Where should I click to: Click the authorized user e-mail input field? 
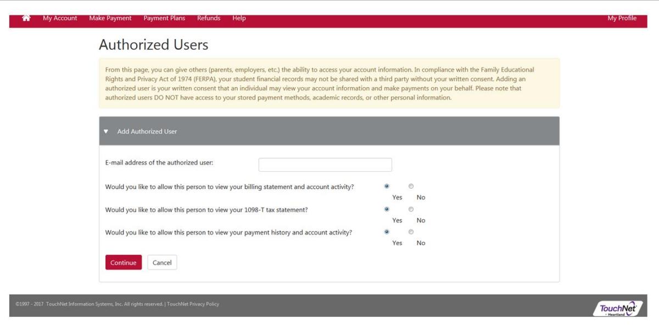click(325, 164)
